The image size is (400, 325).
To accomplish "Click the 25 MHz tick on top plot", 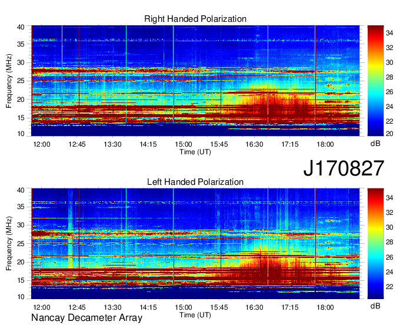I will coord(21,81).
